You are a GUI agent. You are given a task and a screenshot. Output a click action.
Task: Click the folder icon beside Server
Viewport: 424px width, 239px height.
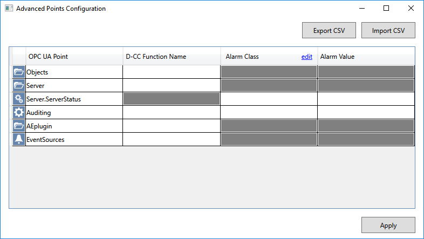coord(19,85)
